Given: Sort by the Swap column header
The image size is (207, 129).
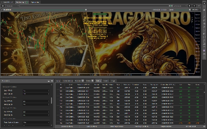Looking at the screenshot, I should coord(145,85).
